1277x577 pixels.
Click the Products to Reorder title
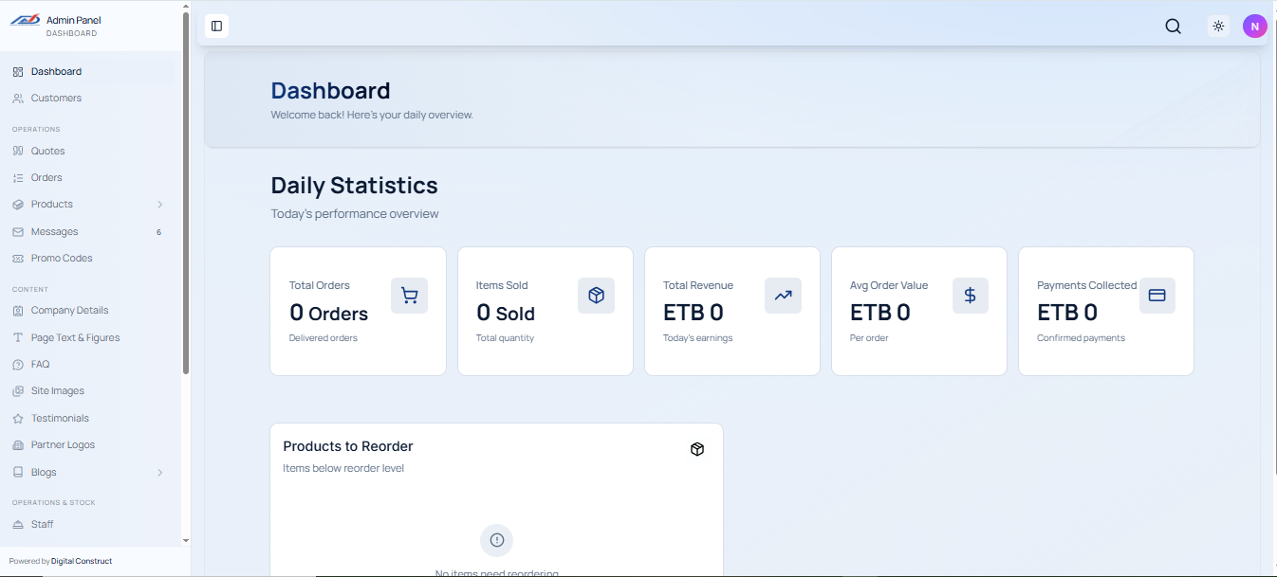pos(348,447)
